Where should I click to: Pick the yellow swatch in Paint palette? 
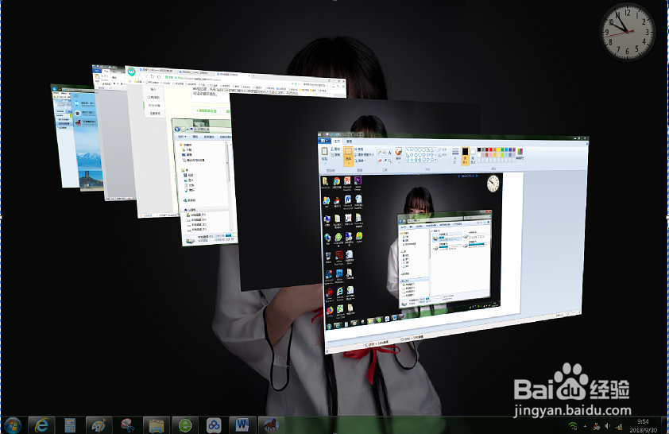(x=499, y=149)
